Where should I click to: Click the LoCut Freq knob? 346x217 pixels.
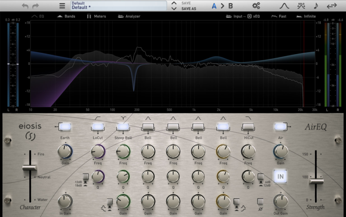98,152
